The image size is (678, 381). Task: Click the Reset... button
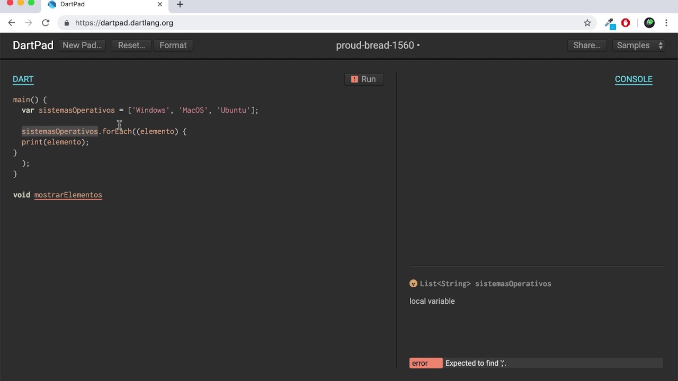pos(131,46)
